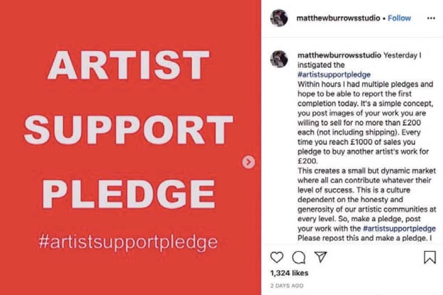The width and height of the screenshot is (443, 295).
Task: Open comments via the speech bubble icon
Action: [299, 257]
